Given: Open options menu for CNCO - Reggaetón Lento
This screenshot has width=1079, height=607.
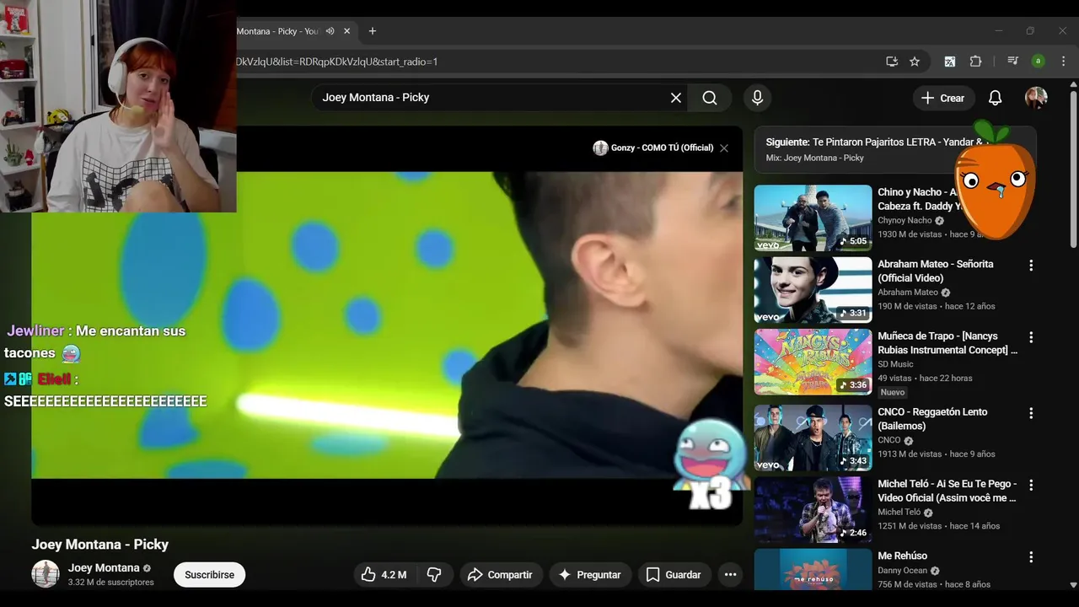Looking at the screenshot, I should click(x=1030, y=413).
